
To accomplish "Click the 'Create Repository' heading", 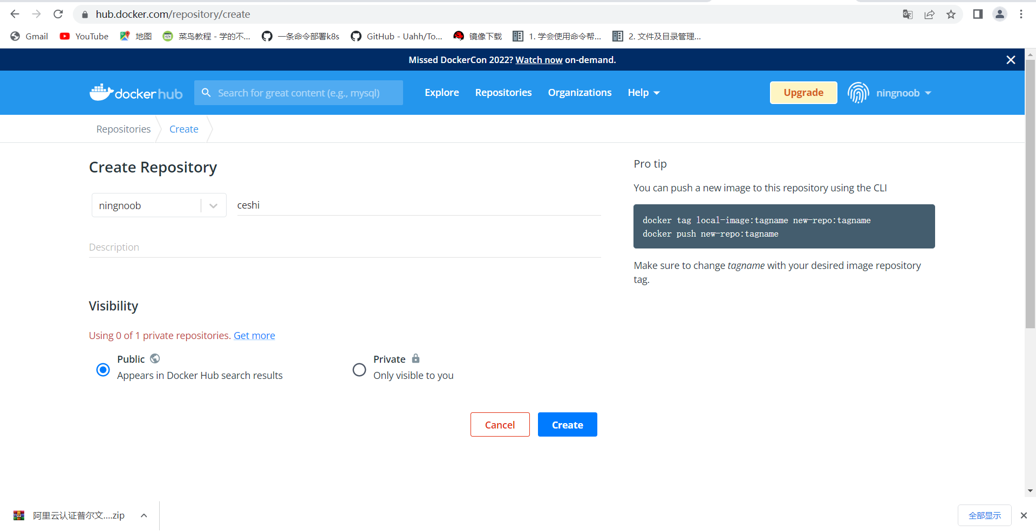I will point(153,168).
